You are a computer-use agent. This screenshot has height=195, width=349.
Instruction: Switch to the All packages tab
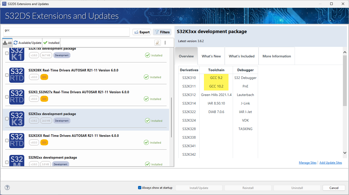point(7,43)
